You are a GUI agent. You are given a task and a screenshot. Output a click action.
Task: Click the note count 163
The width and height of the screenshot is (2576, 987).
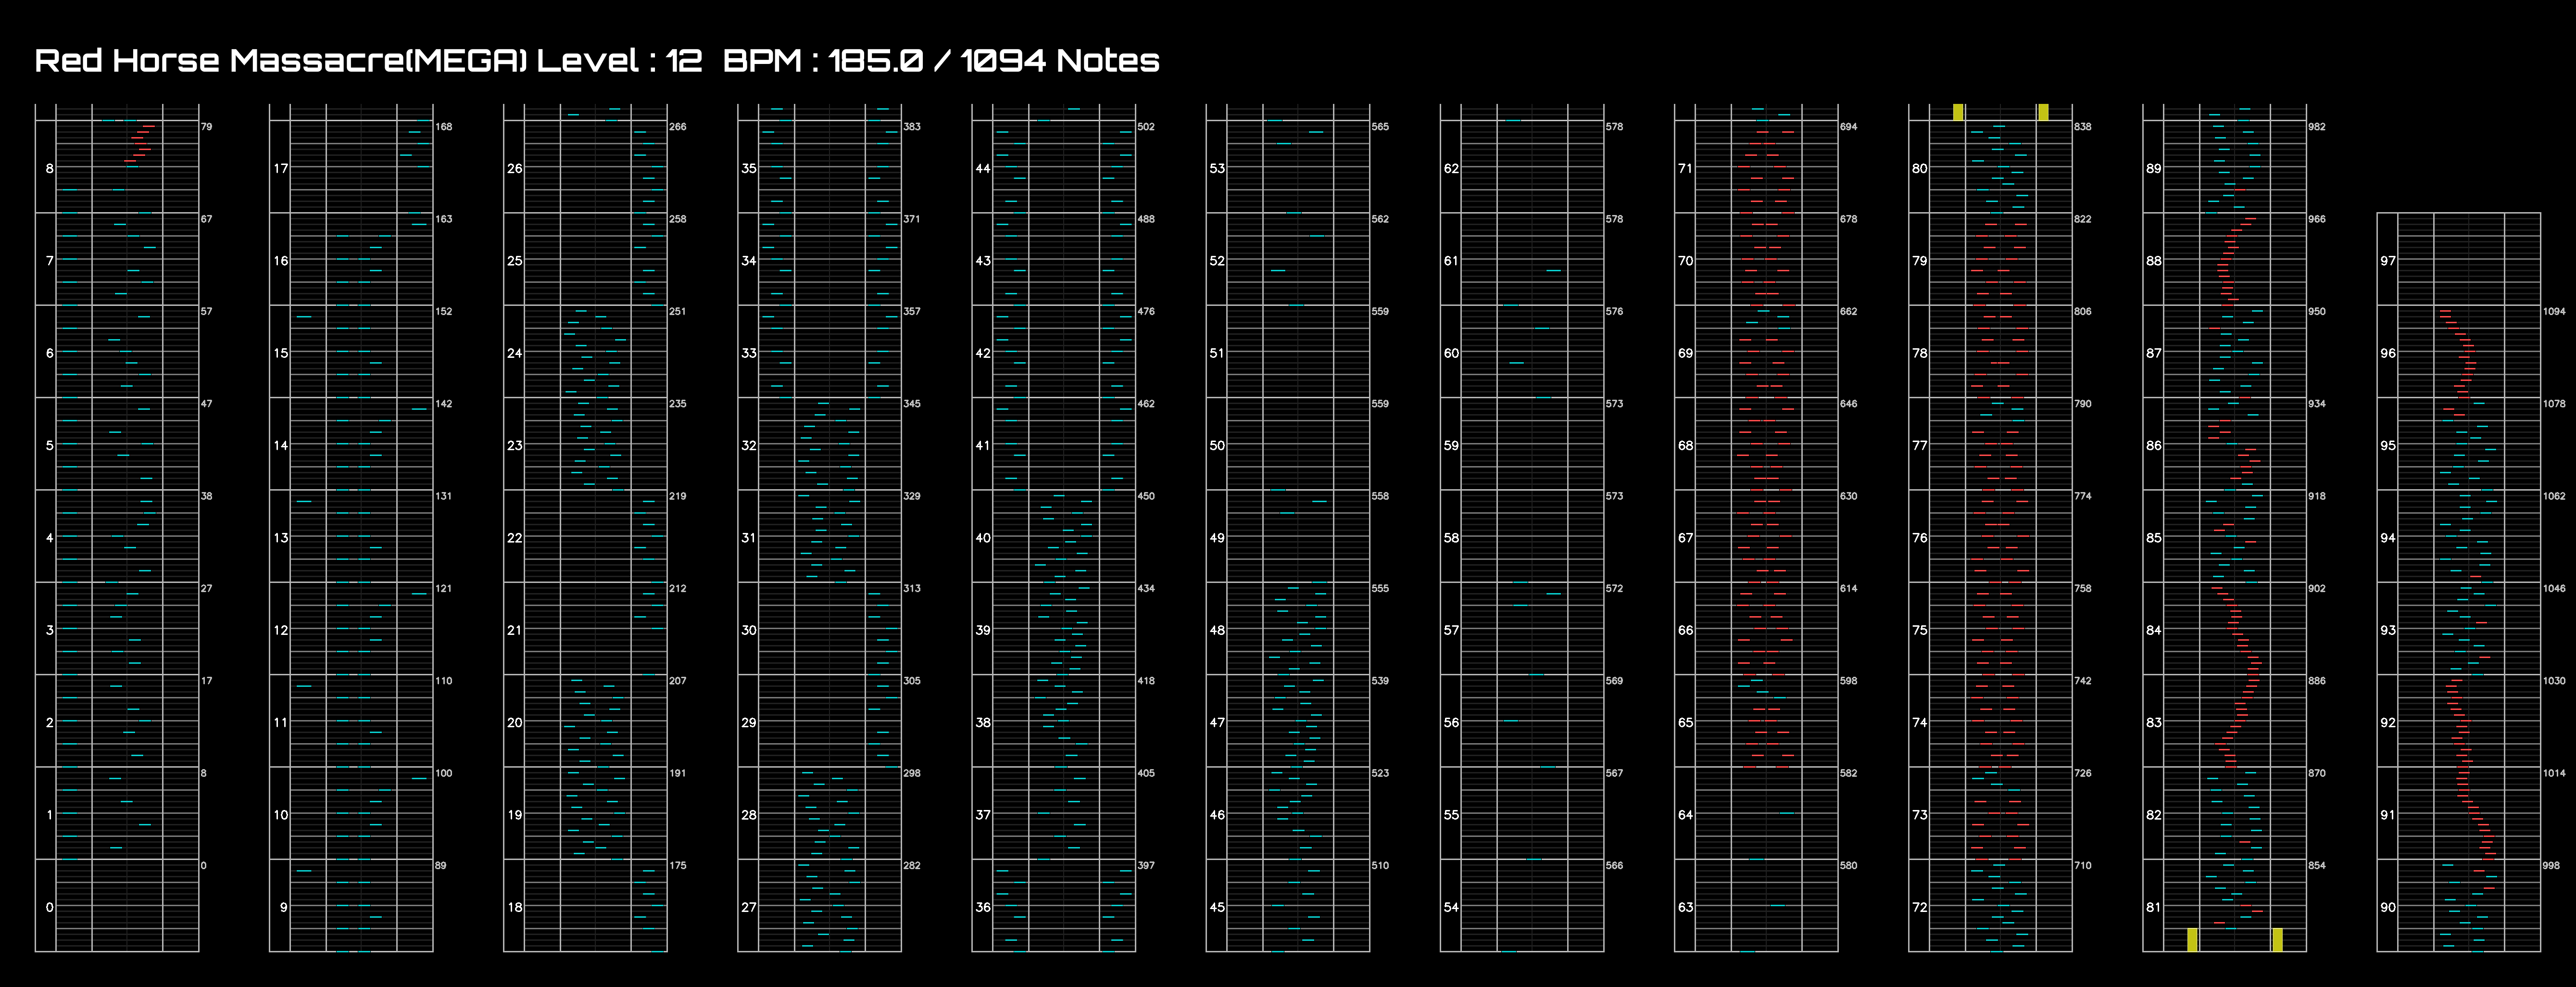click(444, 219)
